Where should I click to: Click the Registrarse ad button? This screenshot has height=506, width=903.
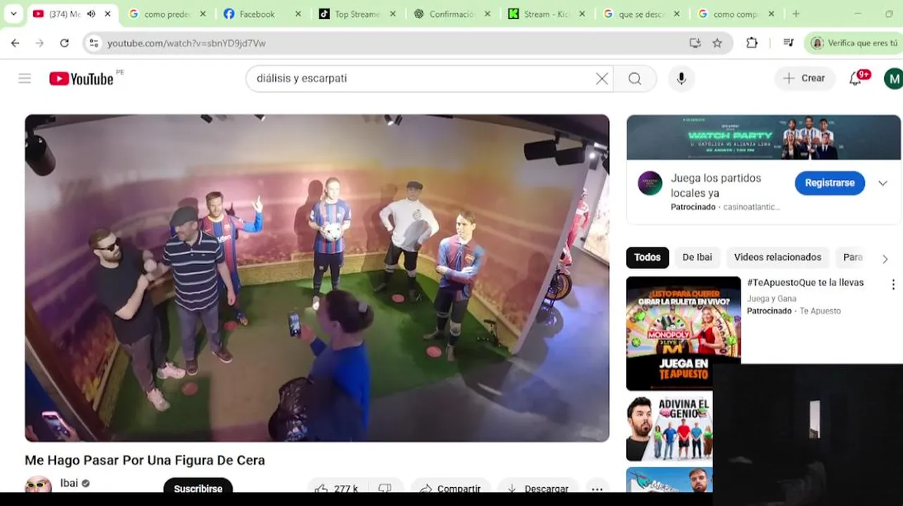click(x=830, y=183)
